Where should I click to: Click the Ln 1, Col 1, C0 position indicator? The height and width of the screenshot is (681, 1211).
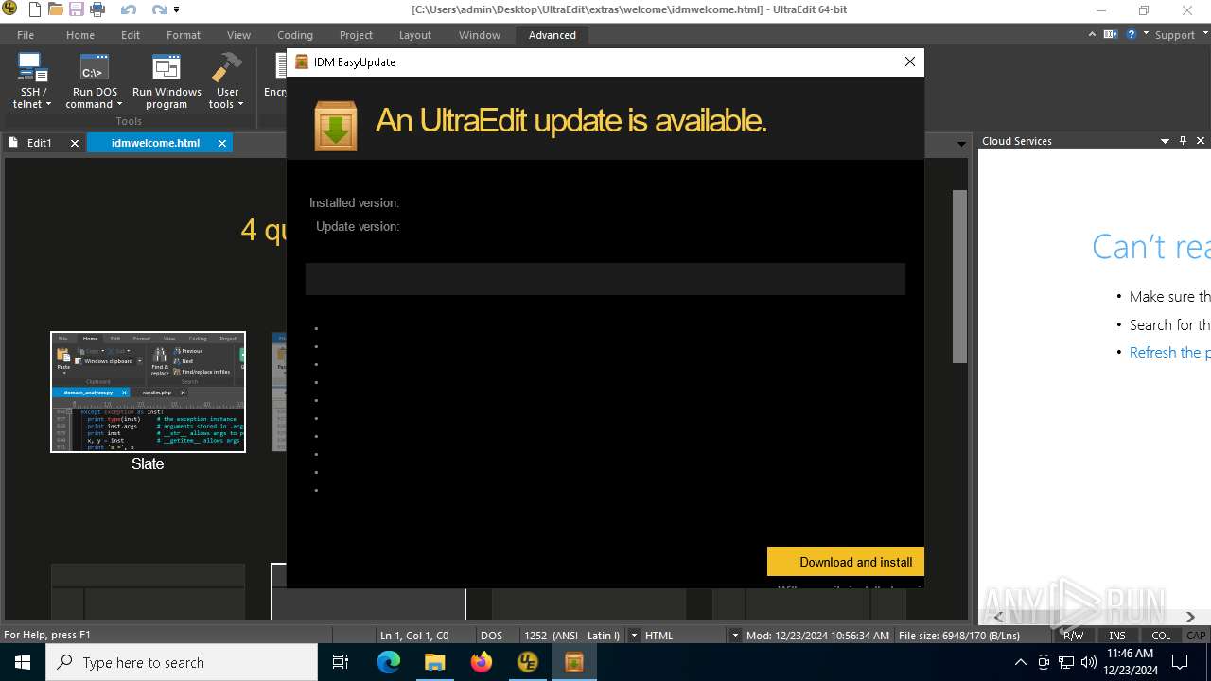[x=414, y=636]
